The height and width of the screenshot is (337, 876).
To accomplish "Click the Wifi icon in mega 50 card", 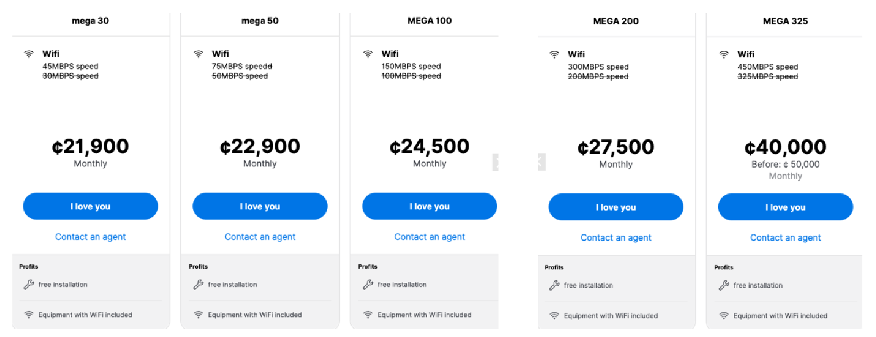I will click(198, 54).
